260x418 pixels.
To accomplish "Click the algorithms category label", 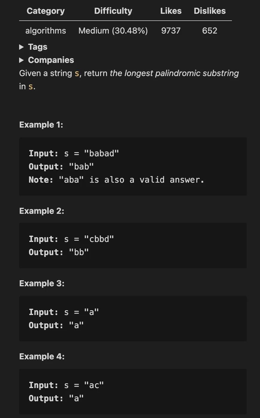I will [x=45, y=31].
